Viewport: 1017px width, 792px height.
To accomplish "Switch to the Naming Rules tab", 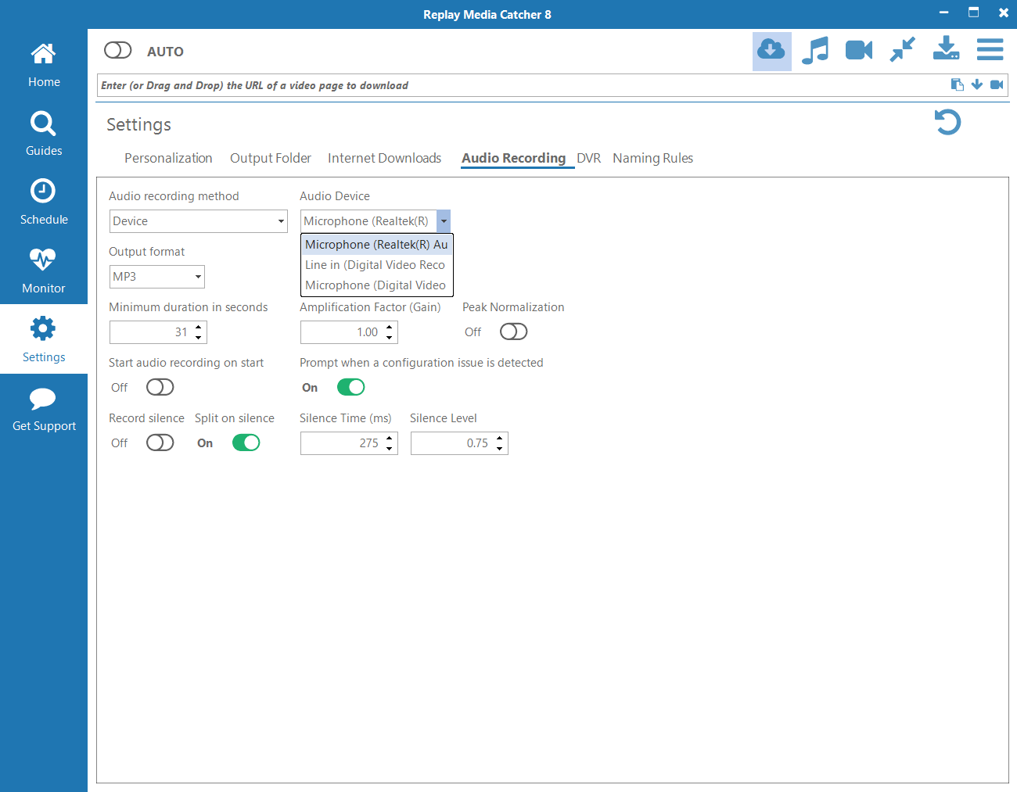I will point(653,158).
